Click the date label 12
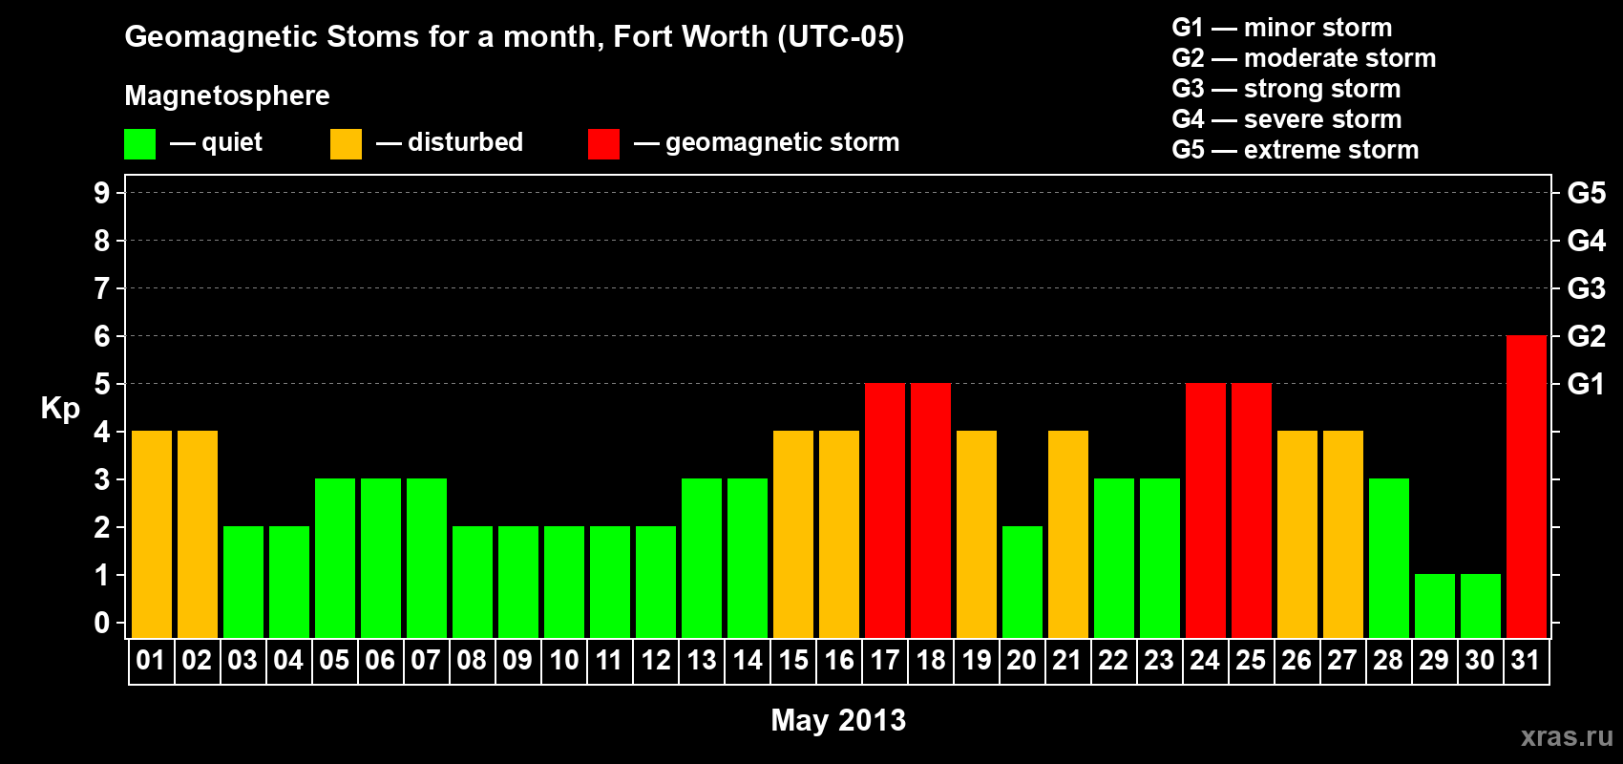The height and width of the screenshot is (764, 1623). pos(655,661)
